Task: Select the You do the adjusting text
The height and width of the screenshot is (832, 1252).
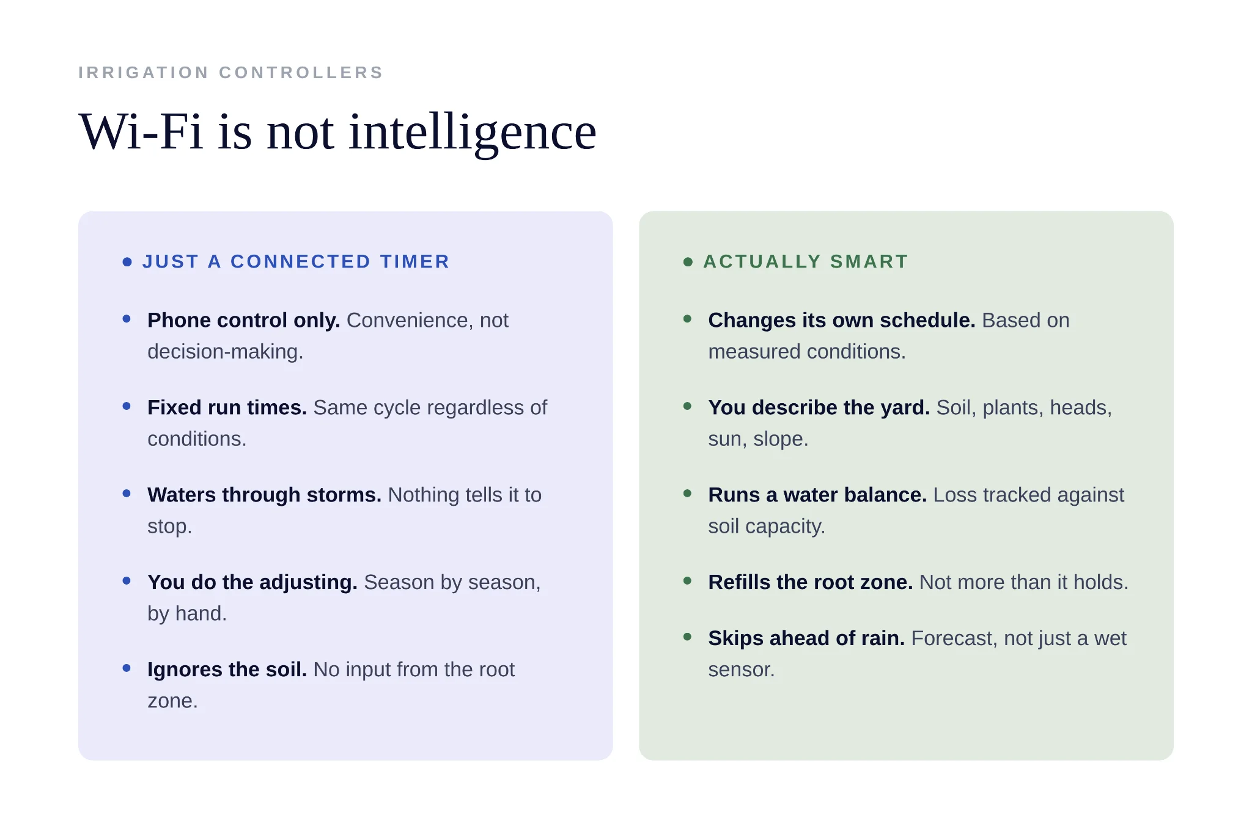Action: pyautogui.click(x=252, y=582)
